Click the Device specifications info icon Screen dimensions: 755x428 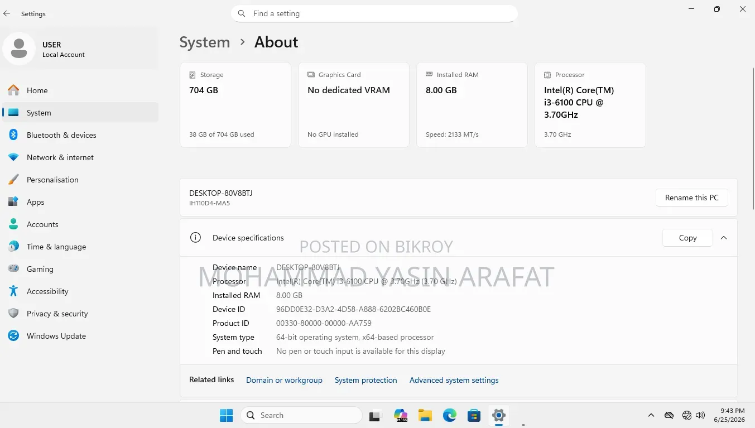click(195, 238)
